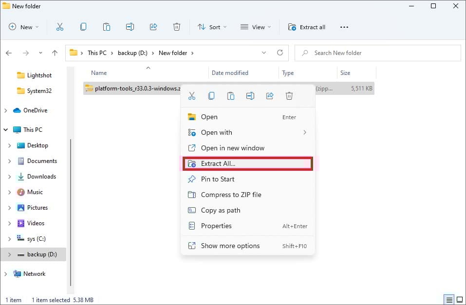Screen dimensions: 466x305
Task: Click the Cut icon in the context menu
Action: (x=192, y=96)
